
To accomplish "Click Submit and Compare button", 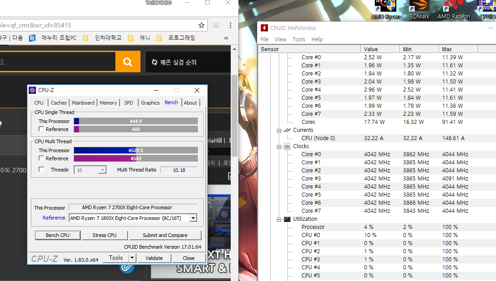I will point(165,235).
